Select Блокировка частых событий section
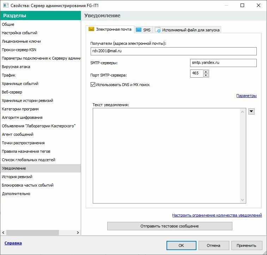Viewport: 267px width, 255px height. pyautogui.click(x=40, y=185)
